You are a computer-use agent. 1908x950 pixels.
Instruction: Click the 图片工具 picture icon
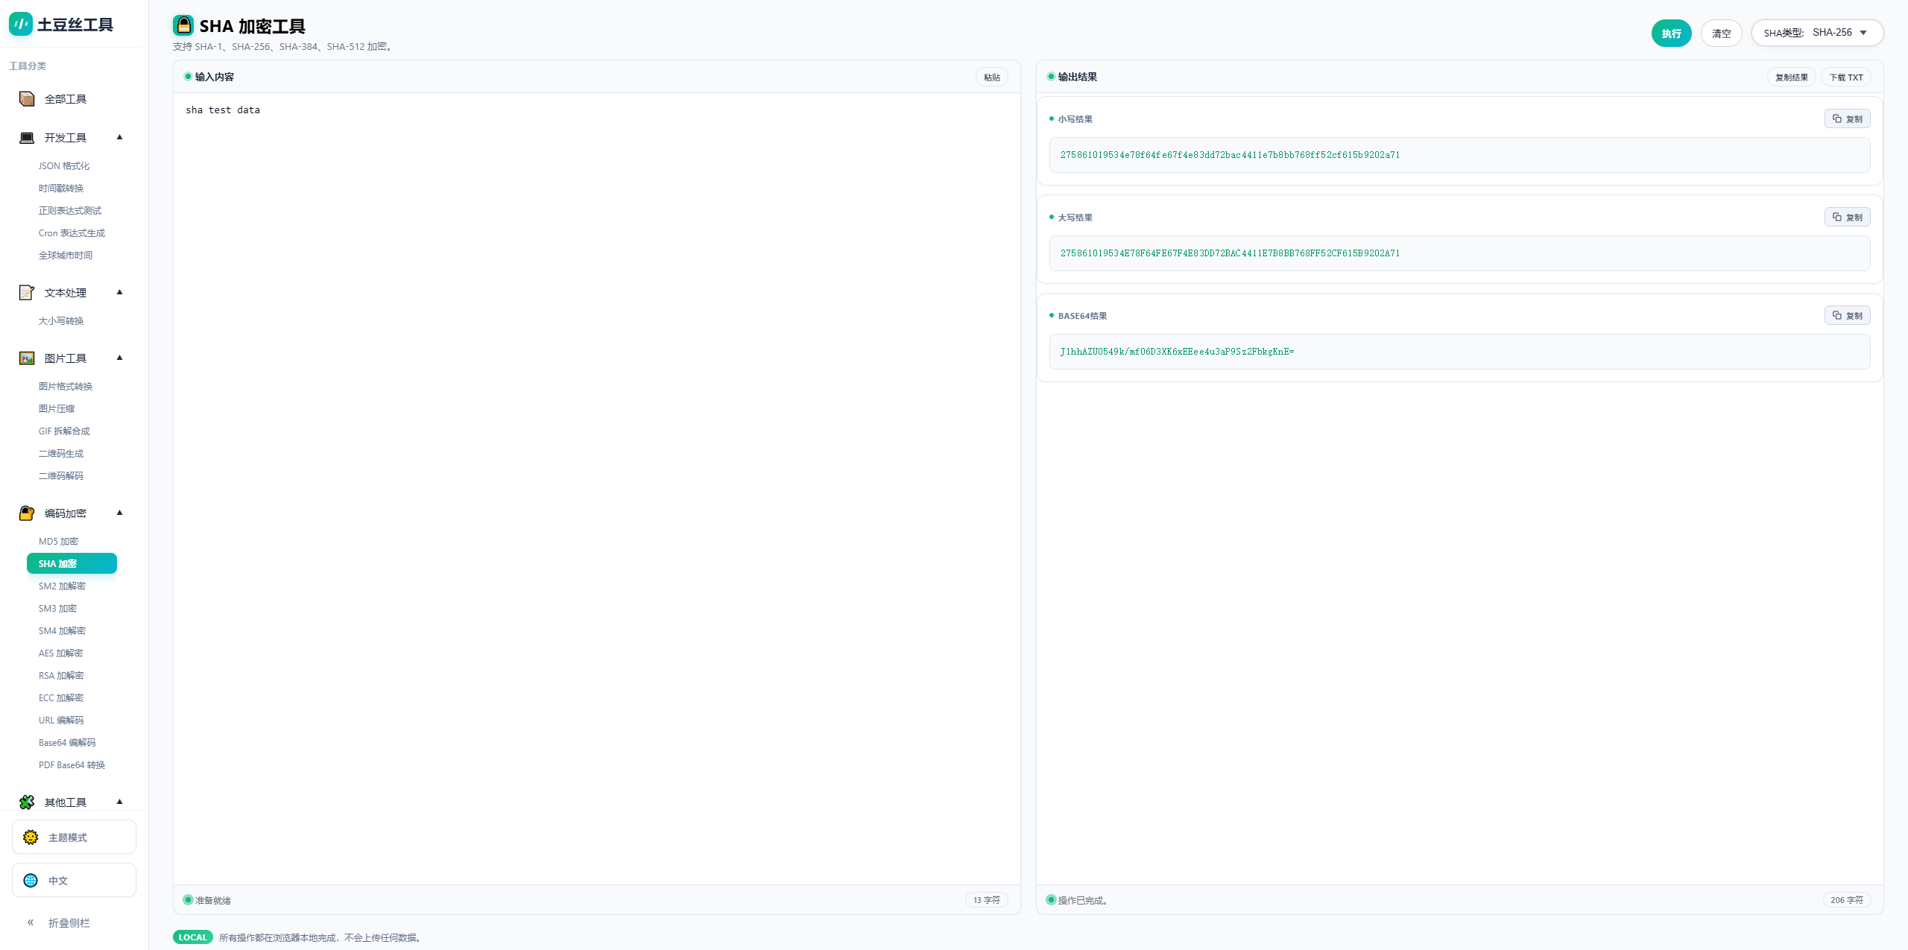[27, 358]
